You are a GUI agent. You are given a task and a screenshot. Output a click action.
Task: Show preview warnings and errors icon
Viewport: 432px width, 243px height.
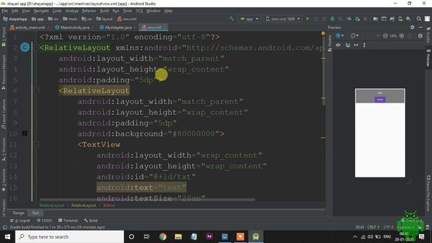(420, 36)
